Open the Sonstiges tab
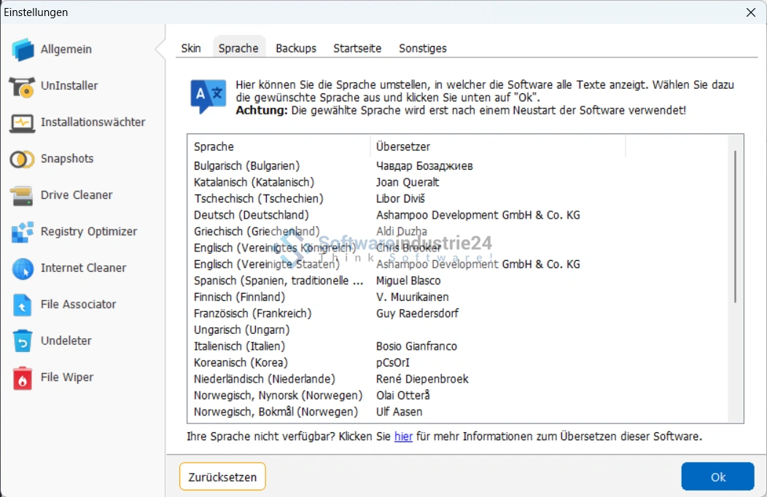 [423, 48]
